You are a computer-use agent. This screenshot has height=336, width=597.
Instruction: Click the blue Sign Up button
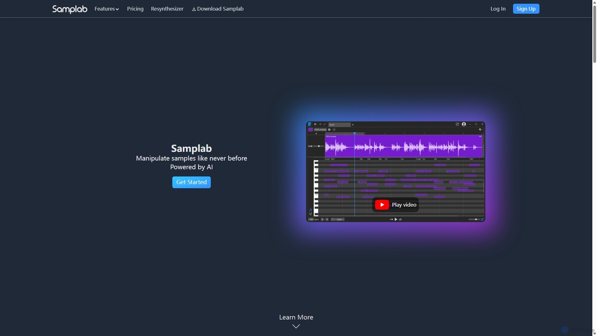click(x=526, y=9)
